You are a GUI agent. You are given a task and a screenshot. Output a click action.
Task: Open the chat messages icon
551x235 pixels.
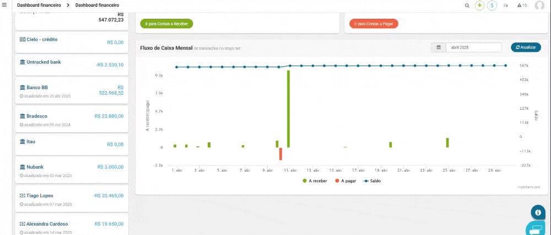coord(506,6)
